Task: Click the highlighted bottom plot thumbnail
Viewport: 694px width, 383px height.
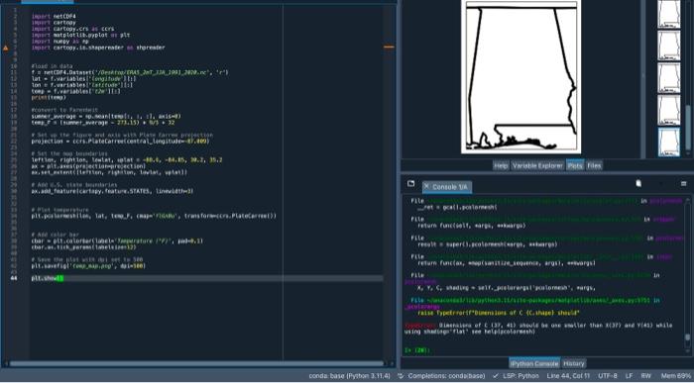Action: point(669,143)
